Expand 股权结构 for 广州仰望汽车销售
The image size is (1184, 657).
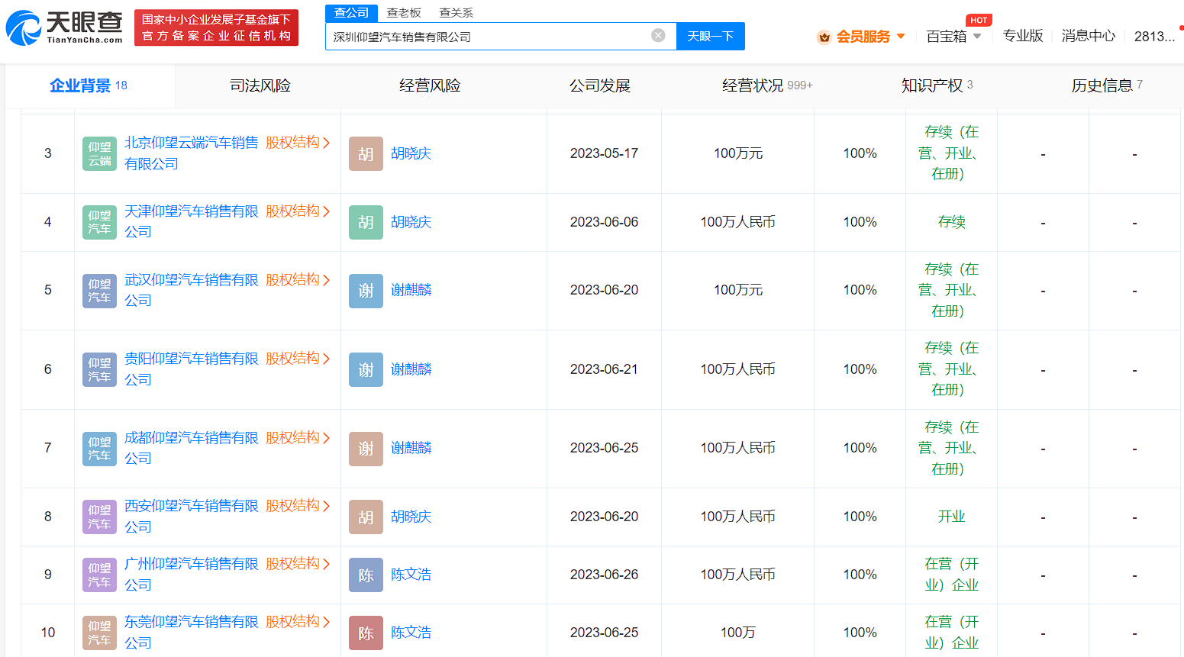[x=298, y=564]
